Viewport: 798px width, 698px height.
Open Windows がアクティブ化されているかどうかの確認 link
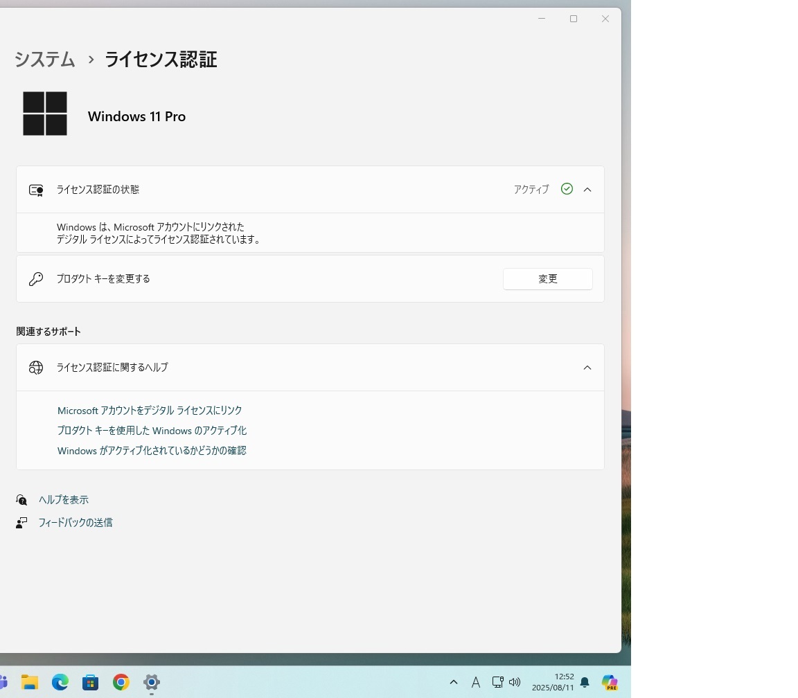[x=152, y=451]
